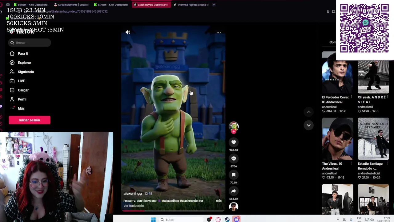Seek on the video progress bar
Viewport: 394px width, 222px height.
[x=173, y=211]
